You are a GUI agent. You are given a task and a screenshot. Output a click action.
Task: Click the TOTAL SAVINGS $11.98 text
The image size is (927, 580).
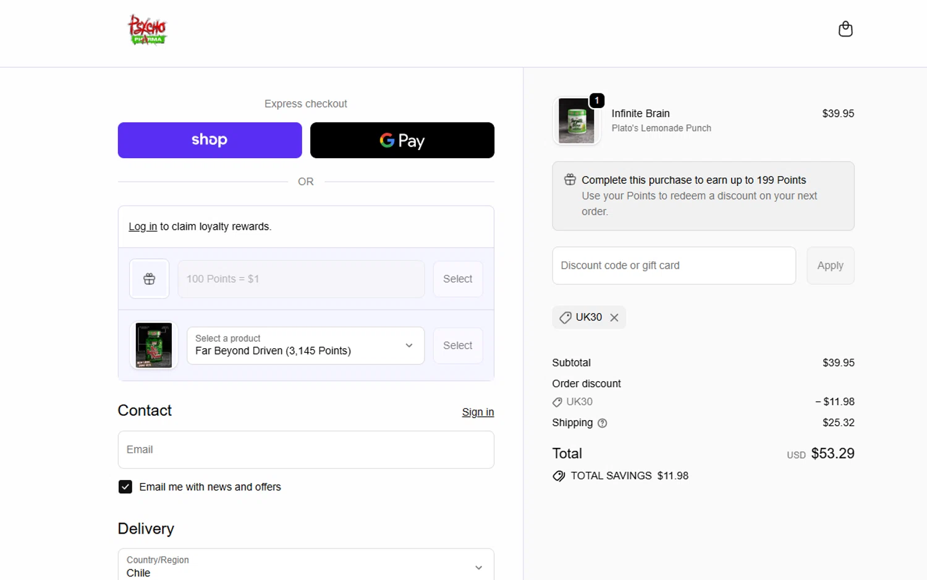629,476
